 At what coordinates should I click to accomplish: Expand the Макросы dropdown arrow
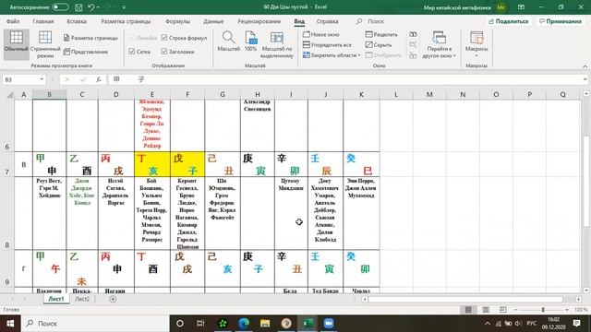click(x=476, y=55)
